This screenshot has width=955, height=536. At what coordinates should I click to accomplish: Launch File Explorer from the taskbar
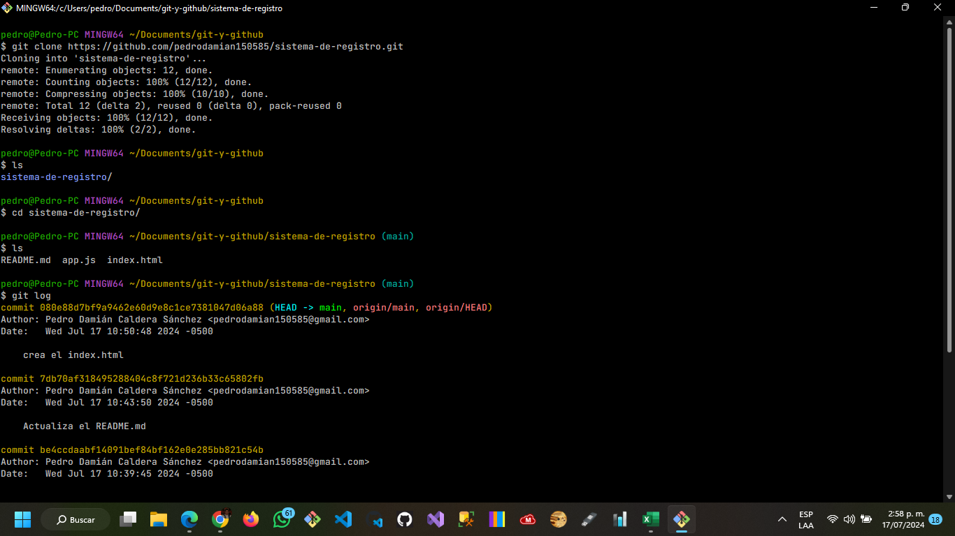click(159, 519)
